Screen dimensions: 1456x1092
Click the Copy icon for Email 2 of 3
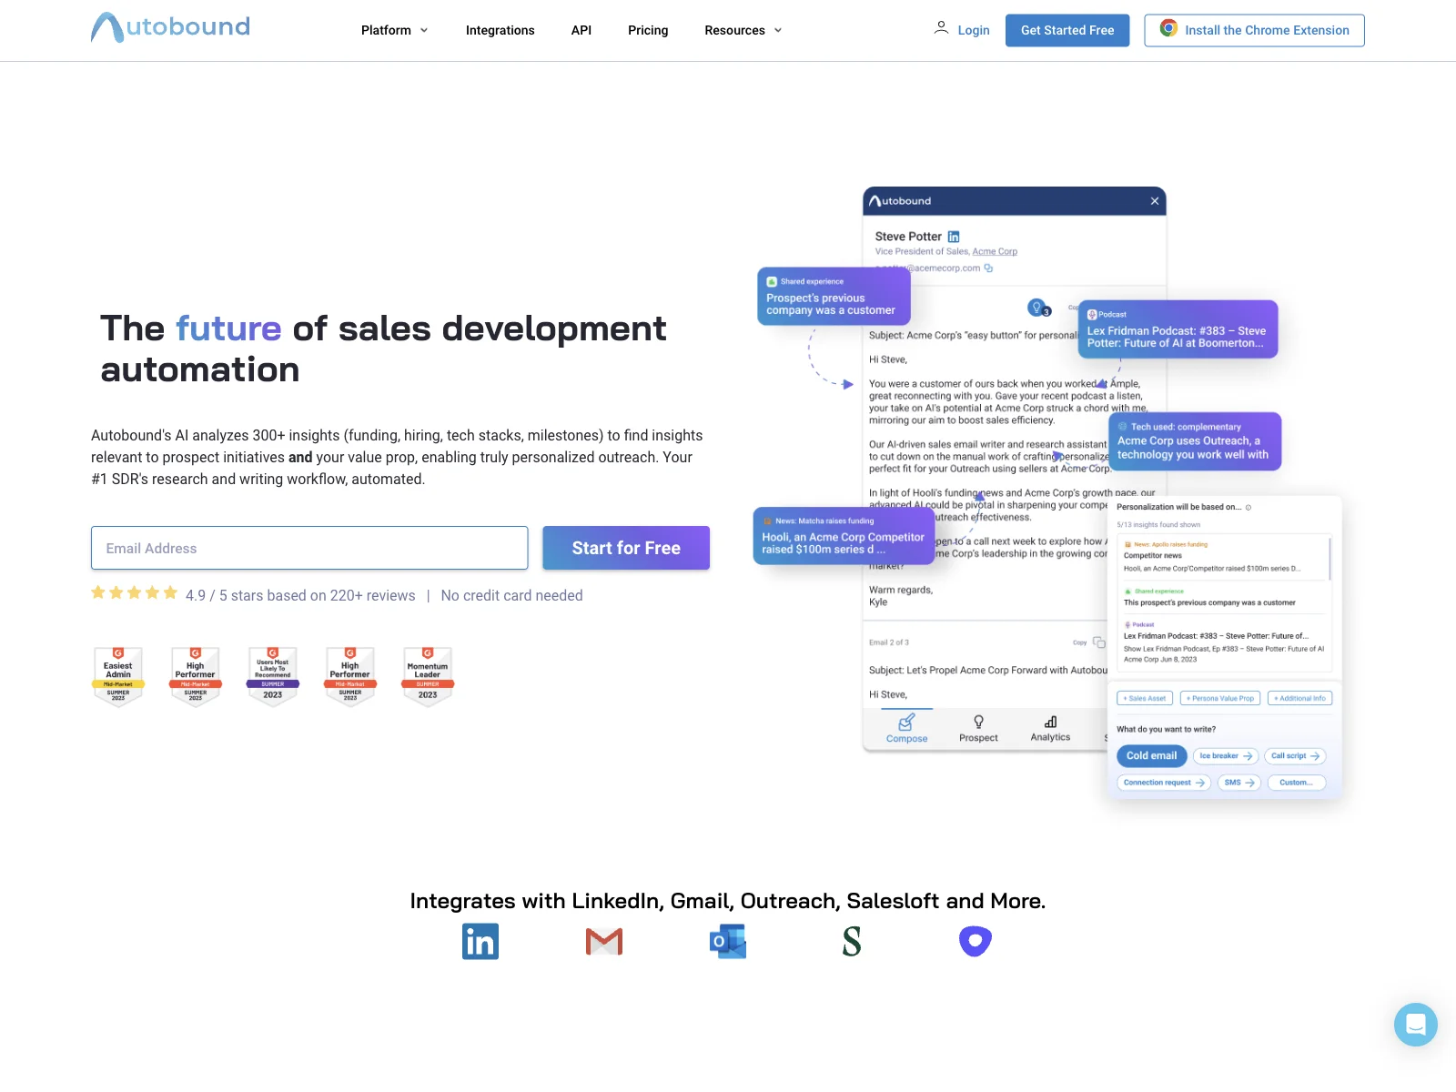tap(1099, 642)
